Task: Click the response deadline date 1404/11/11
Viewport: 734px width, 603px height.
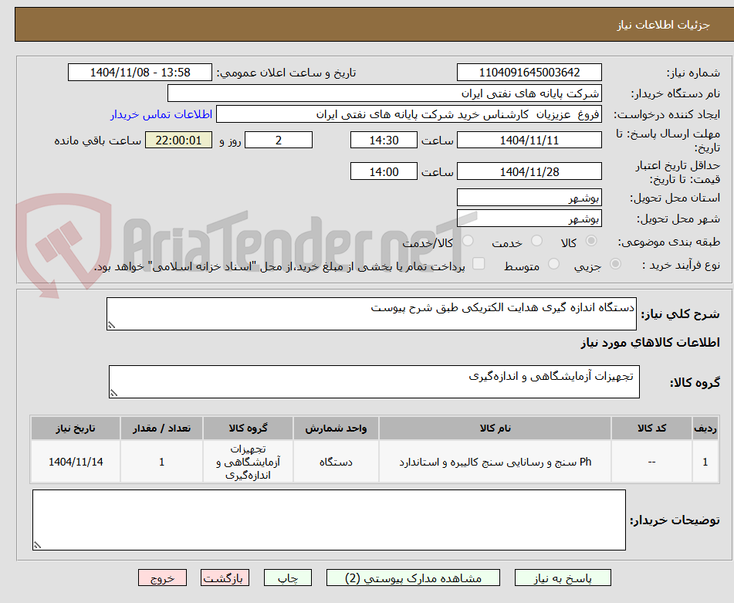Action: pos(529,140)
